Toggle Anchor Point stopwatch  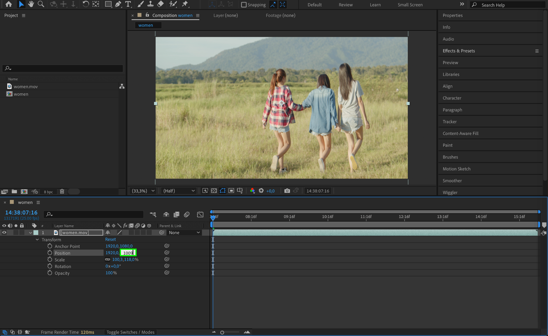point(50,246)
